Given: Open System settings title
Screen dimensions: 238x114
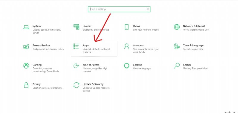Looking at the screenshot, I should click(x=37, y=26).
